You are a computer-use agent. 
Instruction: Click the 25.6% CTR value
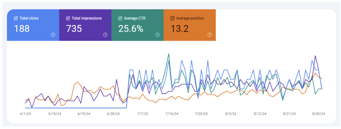tap(131, 28)
